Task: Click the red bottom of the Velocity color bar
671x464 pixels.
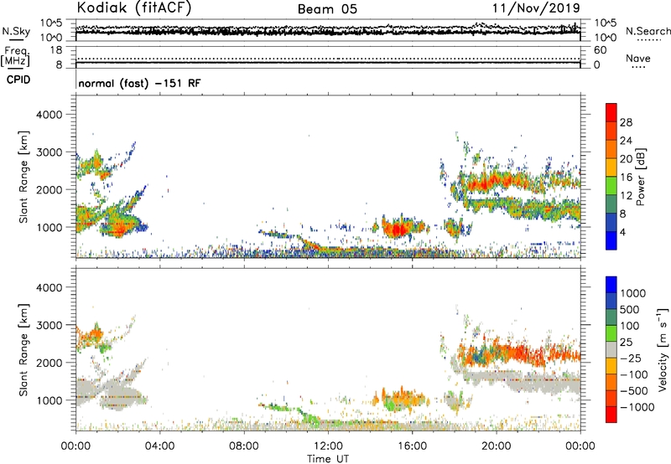Action: tap(611, 415)
